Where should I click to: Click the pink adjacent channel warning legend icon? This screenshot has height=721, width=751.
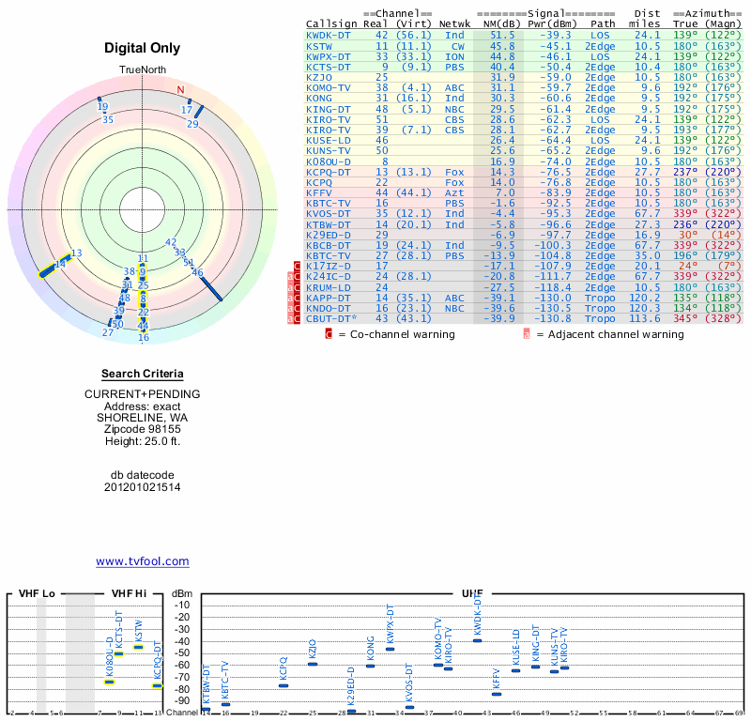[527, 333]
